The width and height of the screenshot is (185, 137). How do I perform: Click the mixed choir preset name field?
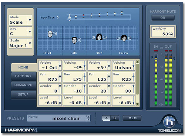pyautogui.click(x=59, y=118)
